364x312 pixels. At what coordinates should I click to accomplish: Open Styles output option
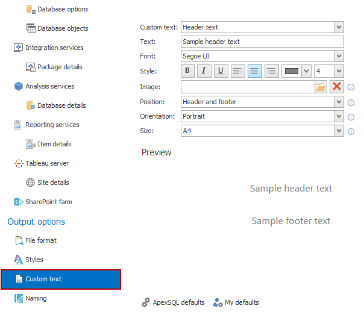pyautogui.click(x=34, y=260)
